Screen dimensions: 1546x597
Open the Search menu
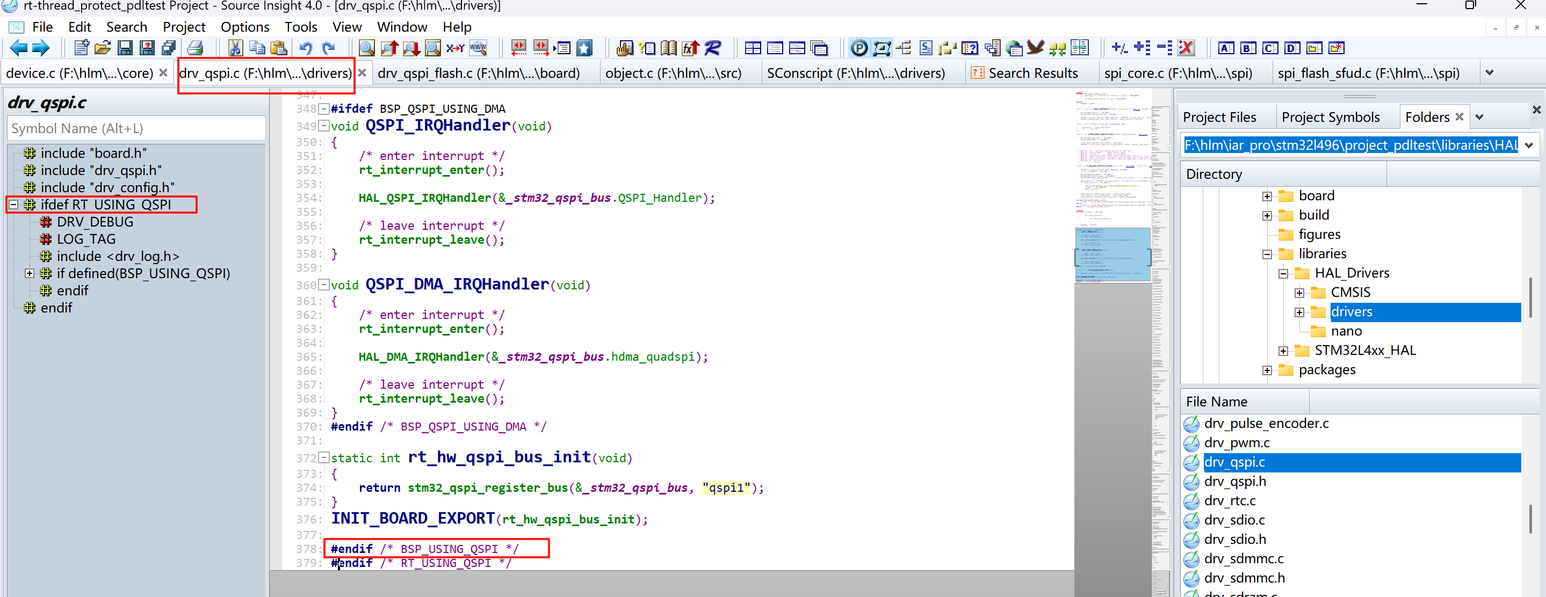point(126,27)
